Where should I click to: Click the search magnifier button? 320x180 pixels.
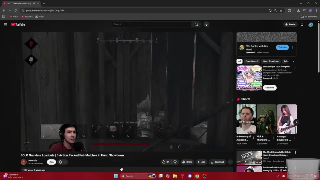tap(196, 24)
